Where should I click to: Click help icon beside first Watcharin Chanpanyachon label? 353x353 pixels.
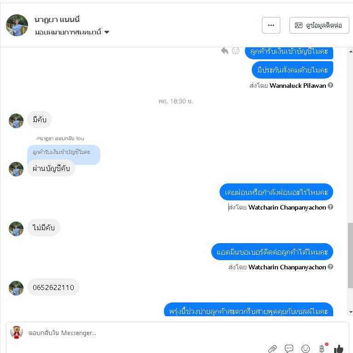pyautogui.click(x=330, y=207)
